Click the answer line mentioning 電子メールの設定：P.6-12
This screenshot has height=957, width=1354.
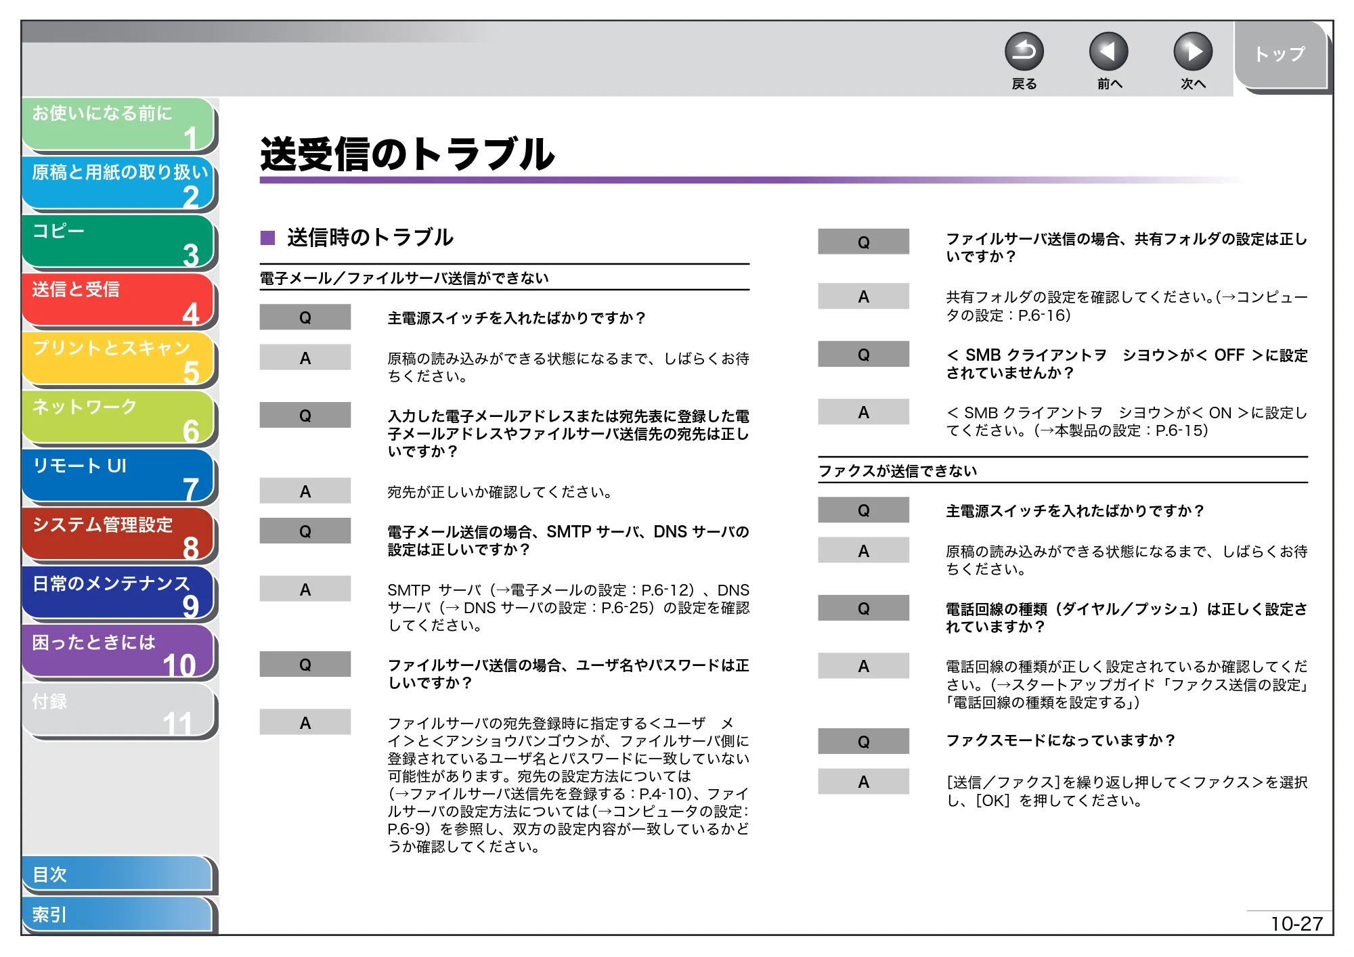pos(568,590)
